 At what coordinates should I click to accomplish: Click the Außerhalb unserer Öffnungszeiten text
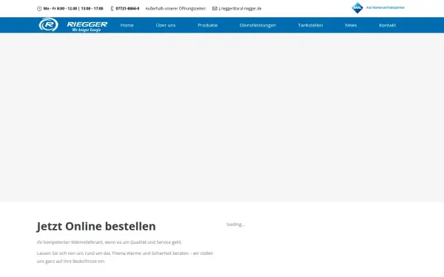[x=176, y=8]
